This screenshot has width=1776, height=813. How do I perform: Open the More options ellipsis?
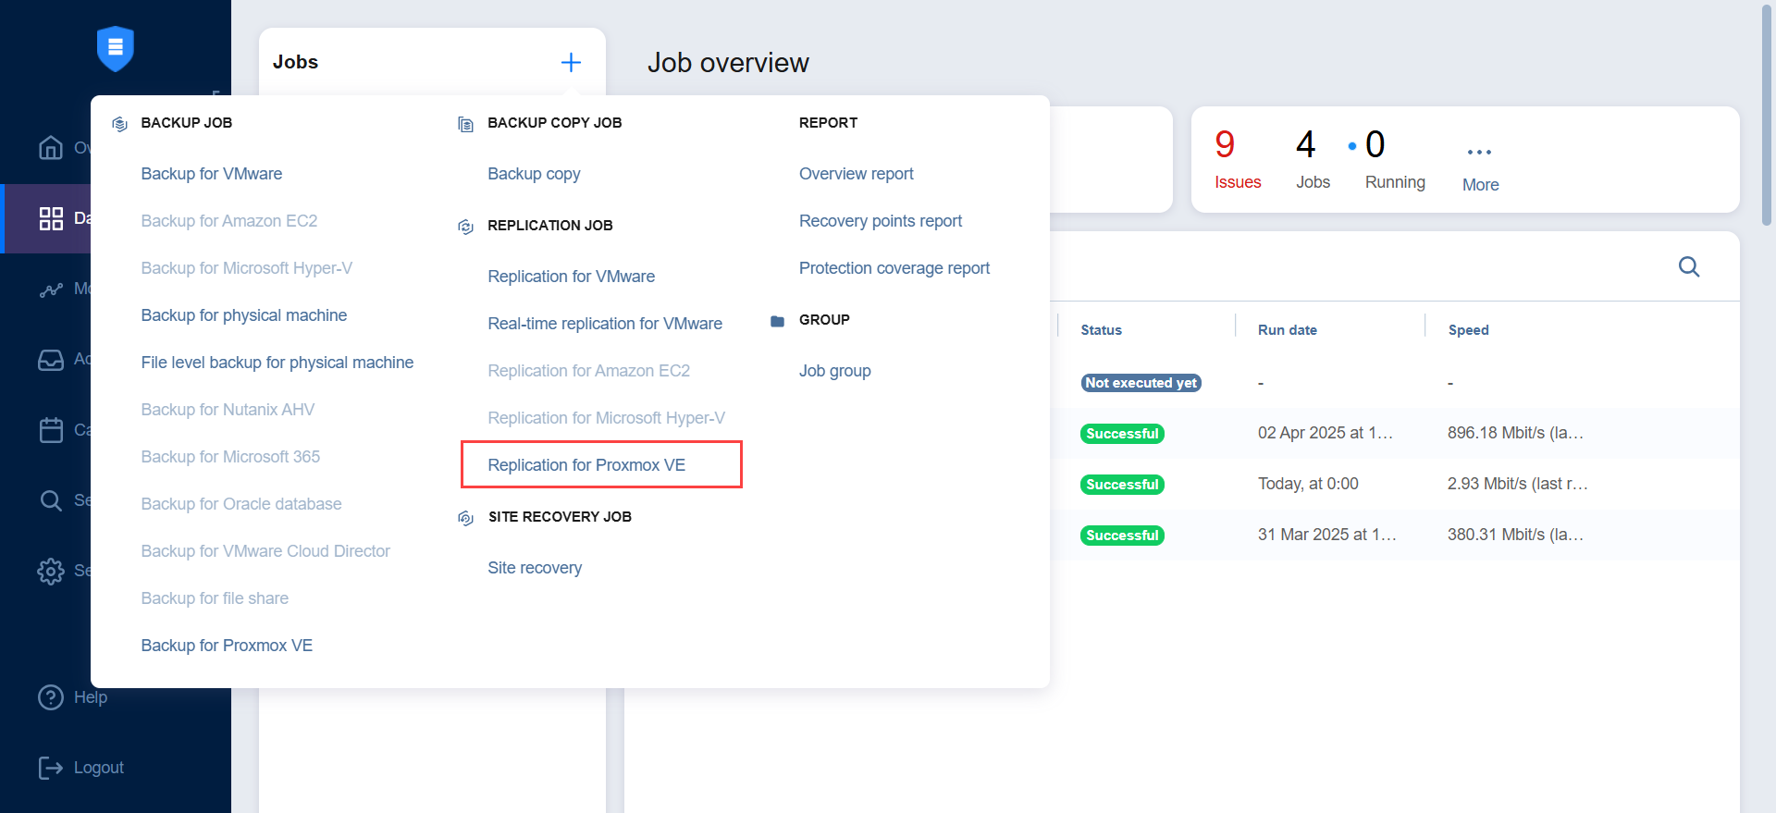point(1479,153)
